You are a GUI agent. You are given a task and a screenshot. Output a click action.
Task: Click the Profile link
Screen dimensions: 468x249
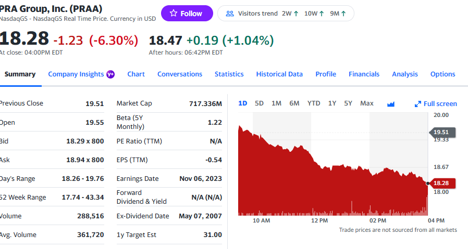[x=326, y=74]
